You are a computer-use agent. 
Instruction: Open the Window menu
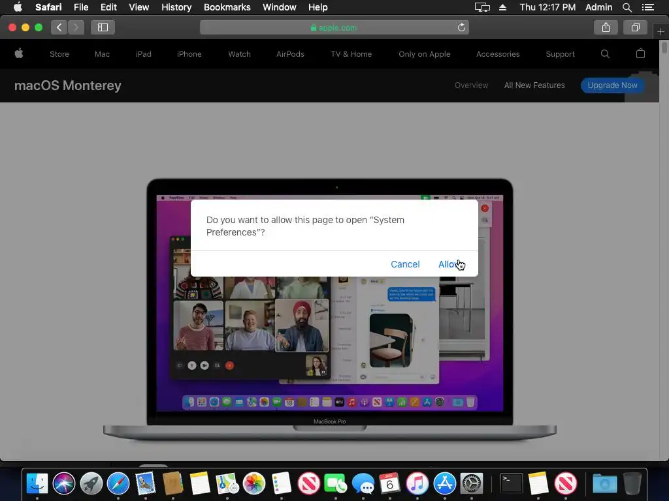280,7
